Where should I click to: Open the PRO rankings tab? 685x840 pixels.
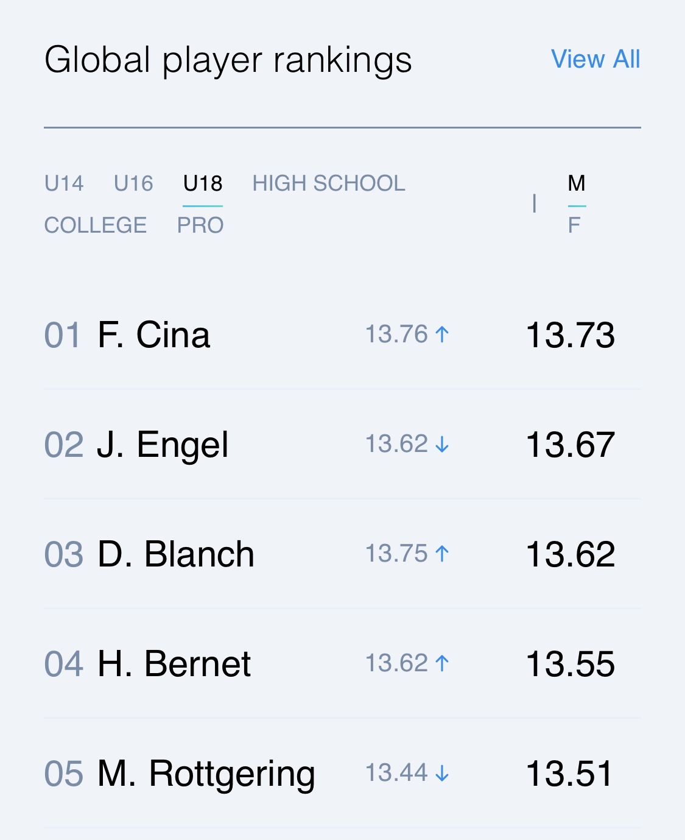[x=200, y=225]
